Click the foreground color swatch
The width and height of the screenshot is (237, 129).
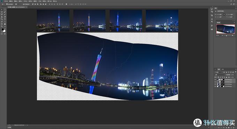(x=2, y=29)
